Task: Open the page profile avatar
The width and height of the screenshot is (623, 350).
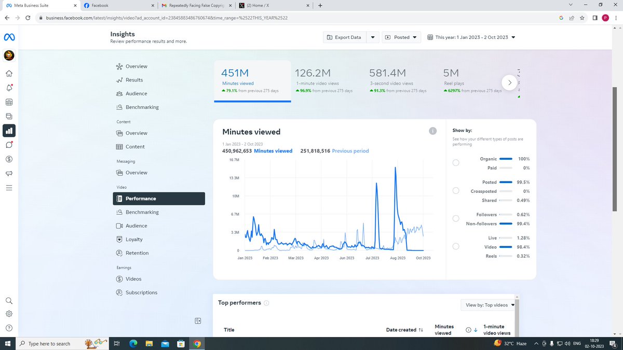Action: tap(9, 55)
